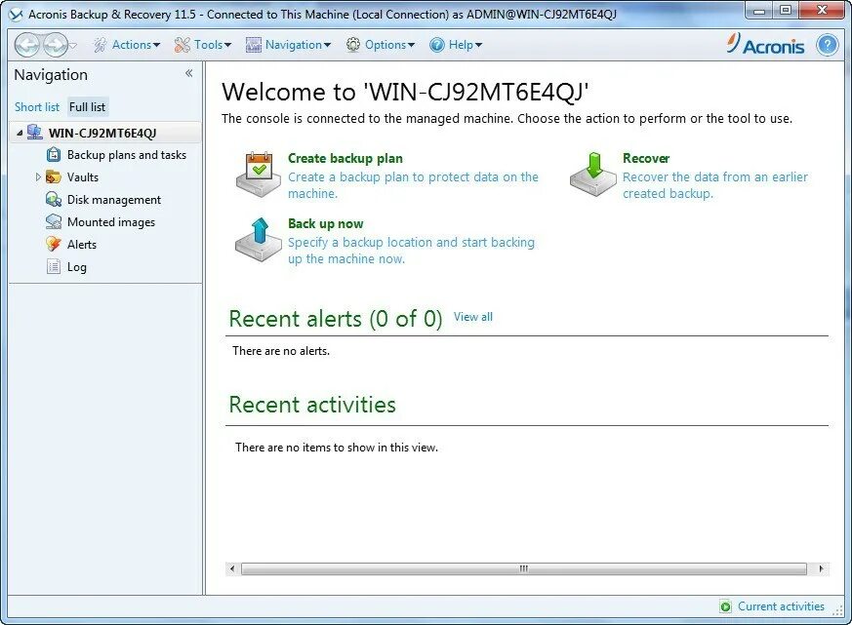Switch to Full list view
The image size is (852, 625).
88,107
